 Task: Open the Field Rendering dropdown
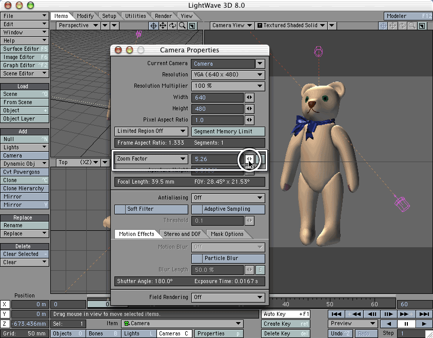228,297
